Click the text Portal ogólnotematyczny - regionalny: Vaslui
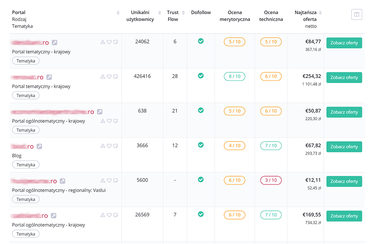Image resolution: width=373 pixels, height=244 pixels. click(59, 190)
